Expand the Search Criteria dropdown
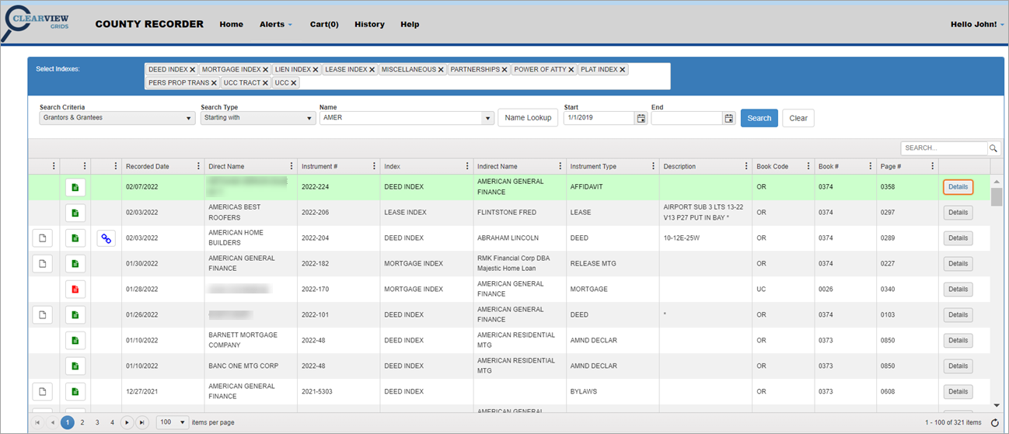The height and width of the screenshot is (434, 1009). (x=117, y=118)
